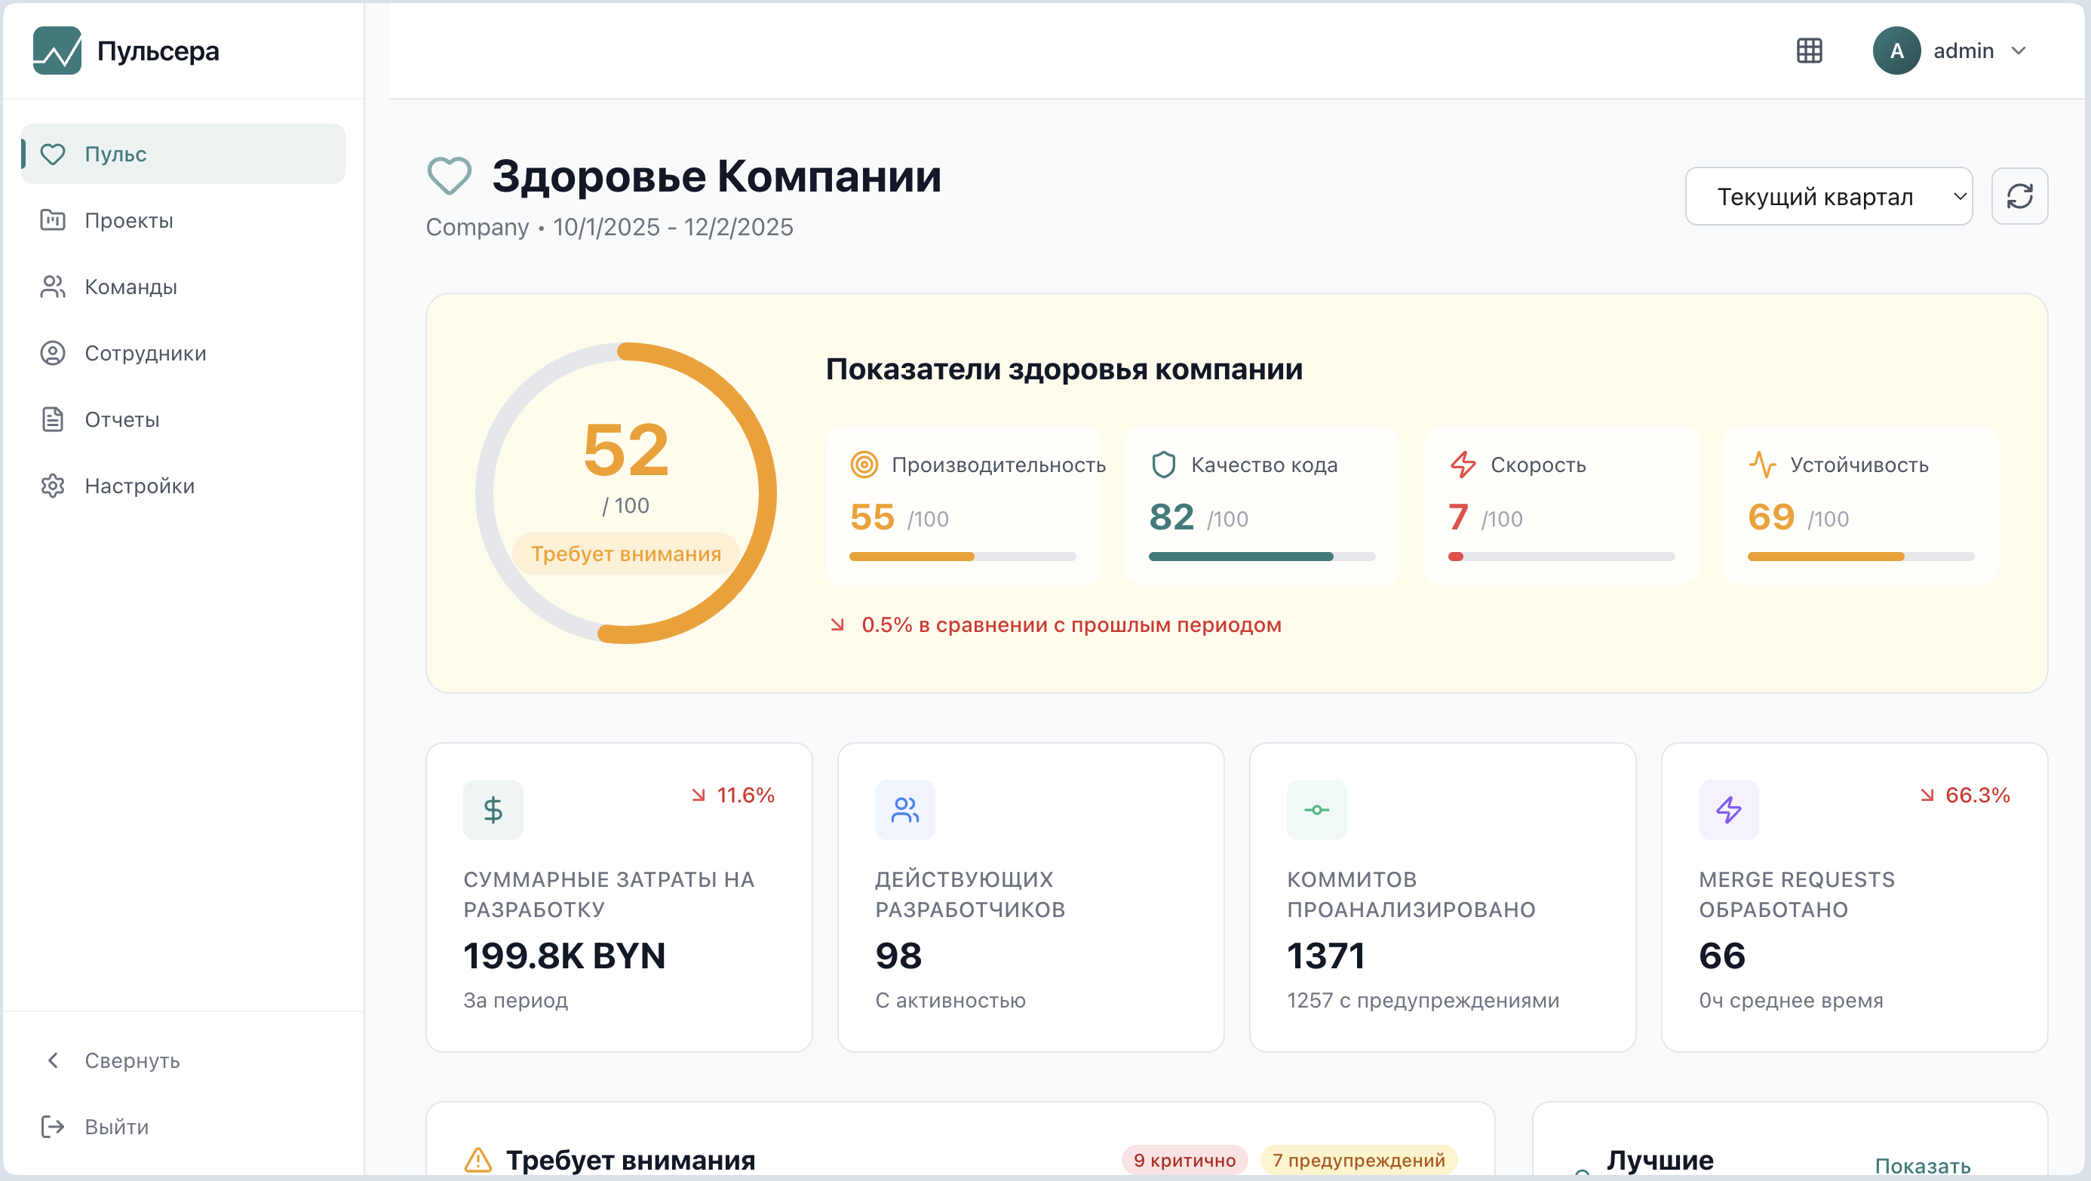
Task: Click the dollar sign costs icon
Action: pos(493,809)
